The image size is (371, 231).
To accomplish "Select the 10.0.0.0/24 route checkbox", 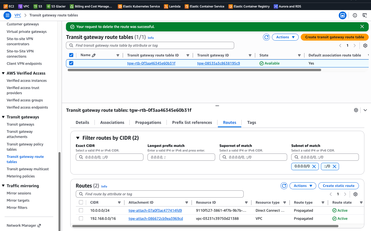I will [x=81, y=211].
